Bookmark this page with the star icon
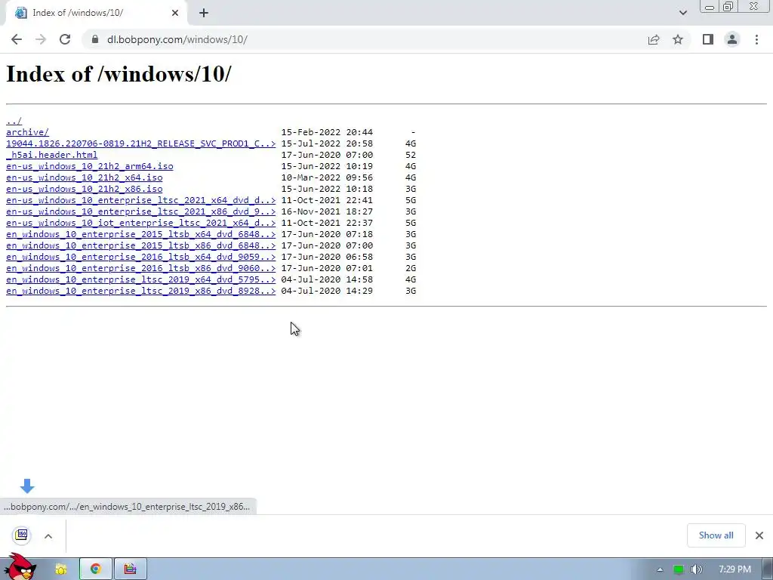This screenshot has height=580, width=773. pyautogui.click(x=678, y=39)
